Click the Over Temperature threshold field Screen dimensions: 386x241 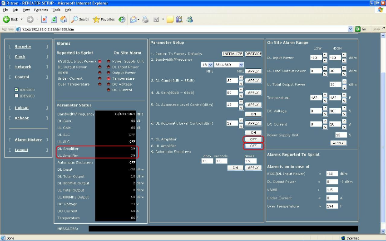332,207
